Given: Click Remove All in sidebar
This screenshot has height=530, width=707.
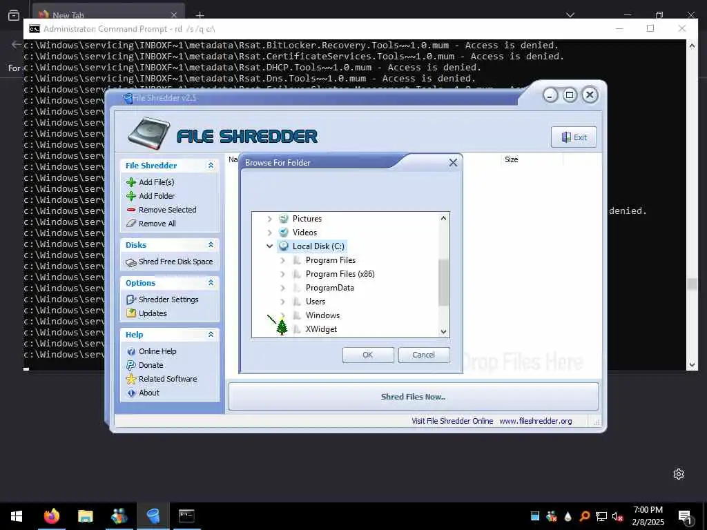Looking at the screenshot, I should (157, 224).
